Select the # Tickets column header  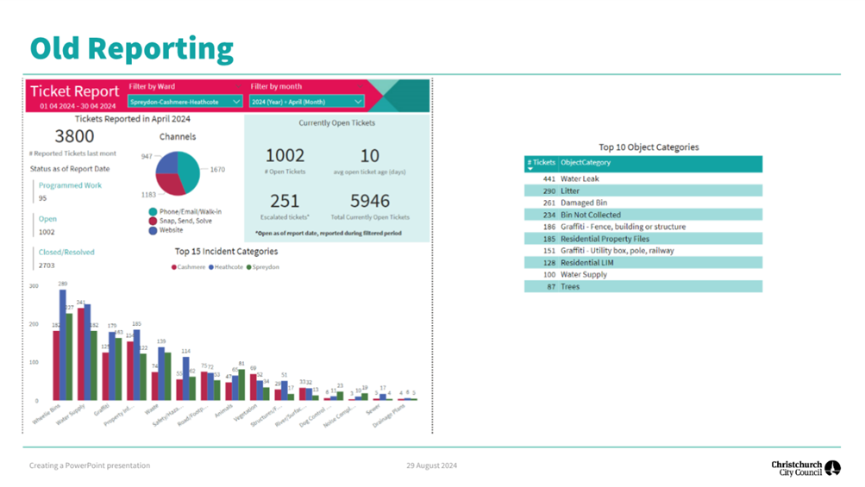542,162
